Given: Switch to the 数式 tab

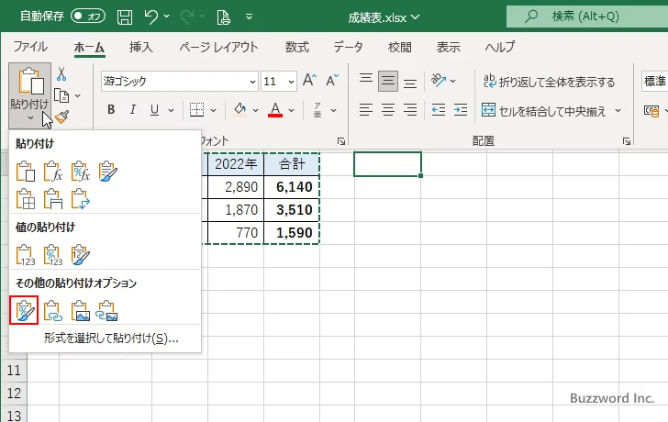Looking at the screenshot, I should pyautogui.click(x=297, y=47).
